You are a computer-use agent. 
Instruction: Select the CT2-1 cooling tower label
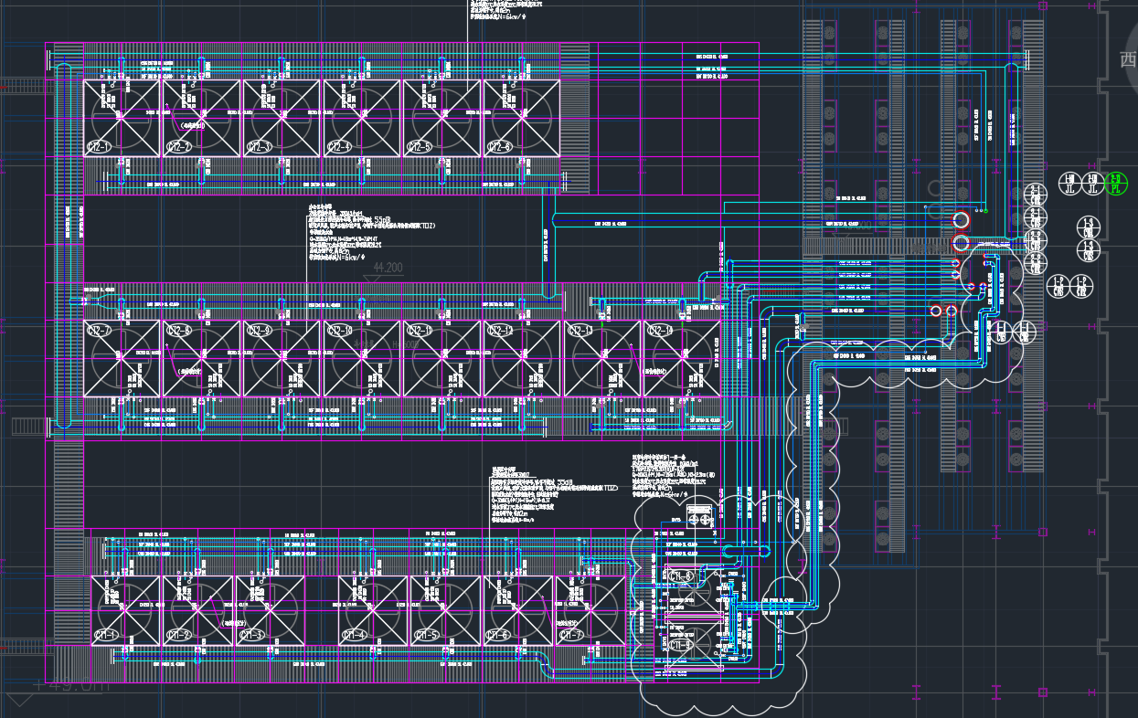click(99, 147)
